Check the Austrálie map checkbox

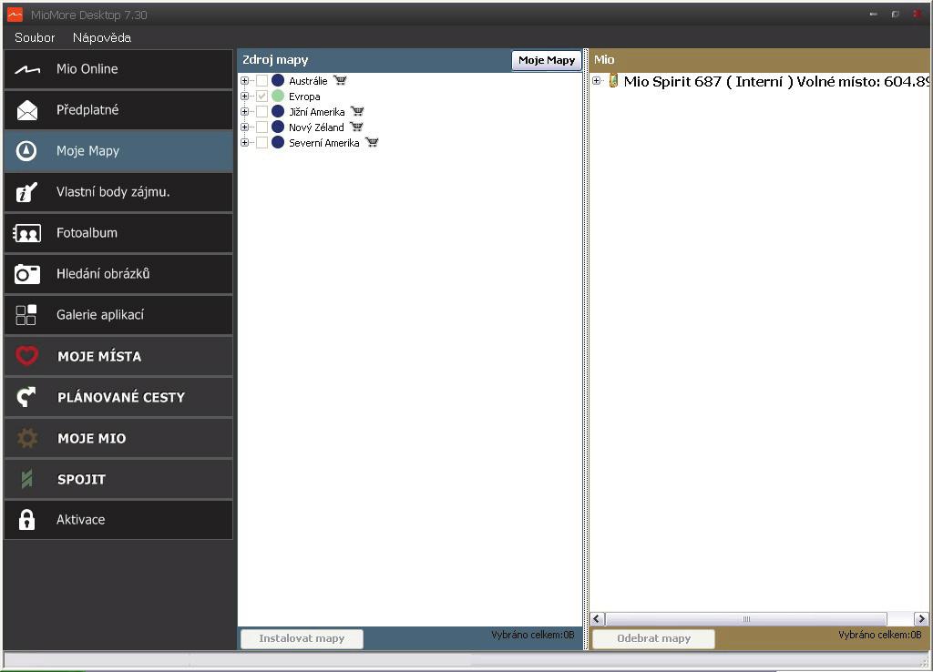click(x=261, y=80)
